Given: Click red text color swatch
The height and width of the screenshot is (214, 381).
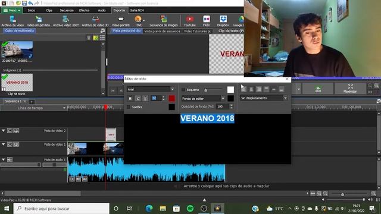Looking at the screenshot, I should tap(172, 98).
